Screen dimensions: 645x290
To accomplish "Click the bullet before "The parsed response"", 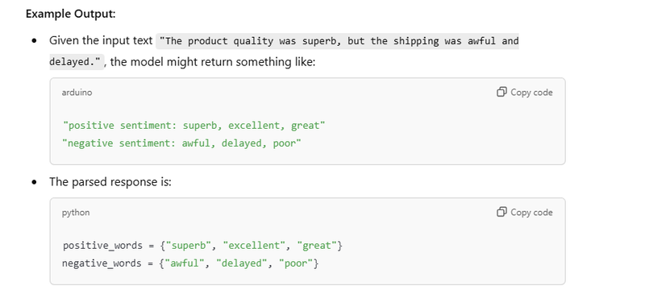I will pyautogui.click(x=34, y=182).
